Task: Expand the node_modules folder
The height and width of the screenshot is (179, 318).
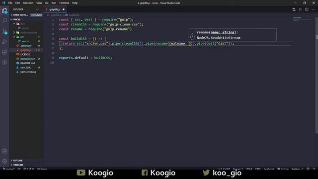Action: [x=14, y=32]
